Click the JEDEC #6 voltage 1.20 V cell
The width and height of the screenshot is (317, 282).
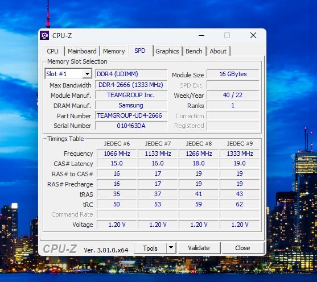click(117, 225)
